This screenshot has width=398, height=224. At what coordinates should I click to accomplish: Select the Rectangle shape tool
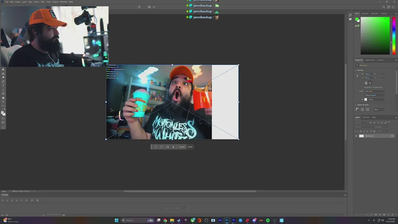point(3,93)
